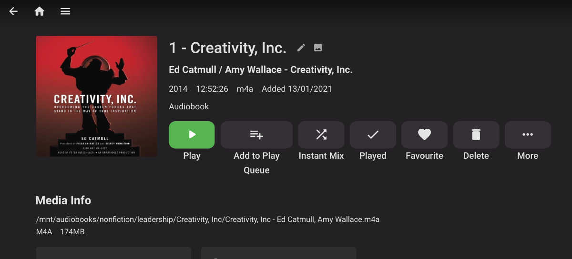The height and width of the screenshot is (259, 572).
Task: Open the Home screen
Action: tap(40, 11)
